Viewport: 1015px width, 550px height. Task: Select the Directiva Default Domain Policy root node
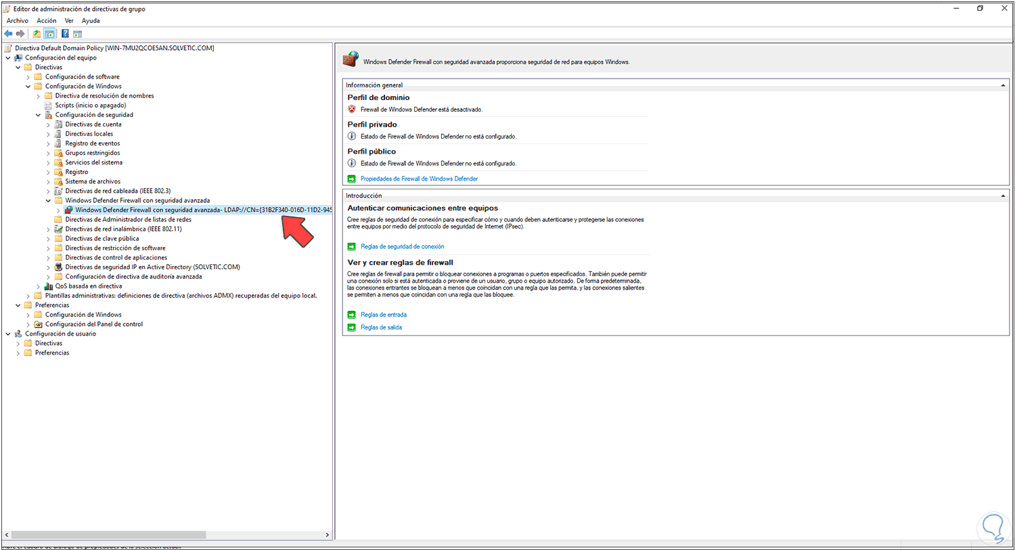114,48
